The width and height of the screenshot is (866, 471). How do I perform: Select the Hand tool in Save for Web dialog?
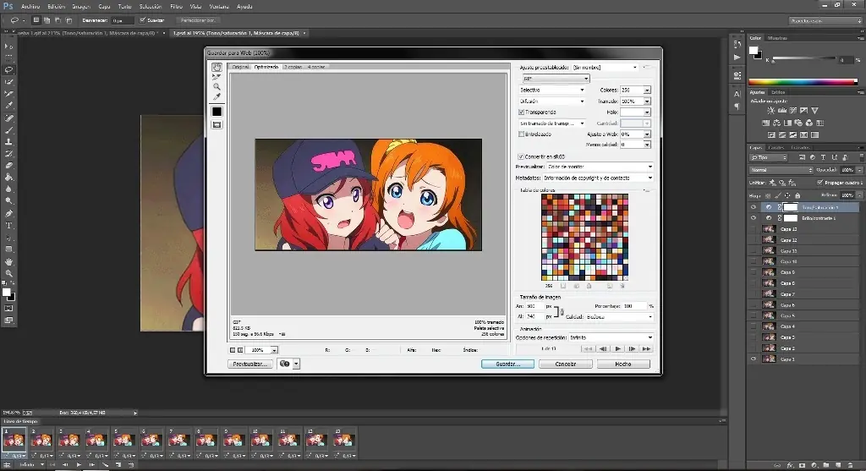pos(216,67)
